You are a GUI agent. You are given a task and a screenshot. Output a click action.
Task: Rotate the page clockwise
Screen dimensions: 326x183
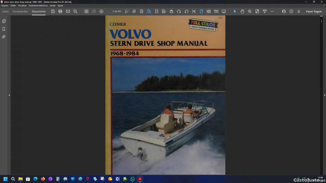point(179,11)
